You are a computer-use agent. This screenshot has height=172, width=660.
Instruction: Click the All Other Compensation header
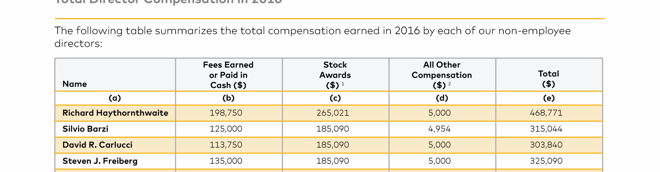[442, 75]
